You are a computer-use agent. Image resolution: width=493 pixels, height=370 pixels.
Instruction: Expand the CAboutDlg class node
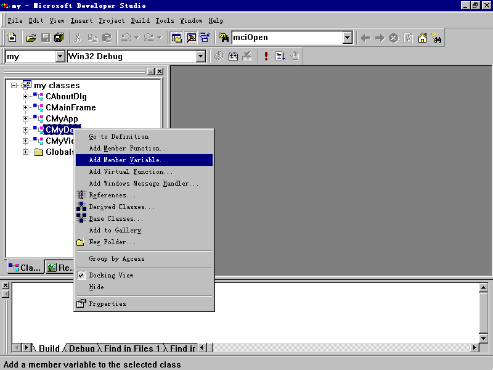pyautogui.click(x=25, y=96)
